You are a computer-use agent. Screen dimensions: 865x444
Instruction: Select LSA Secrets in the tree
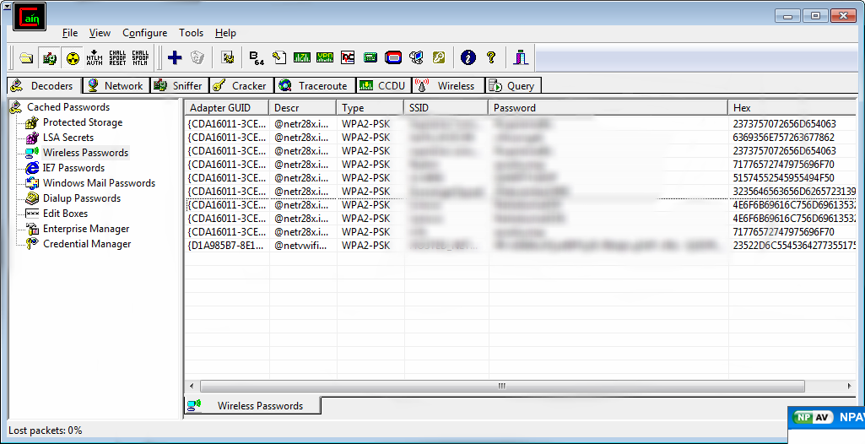(x=68, y=138)
